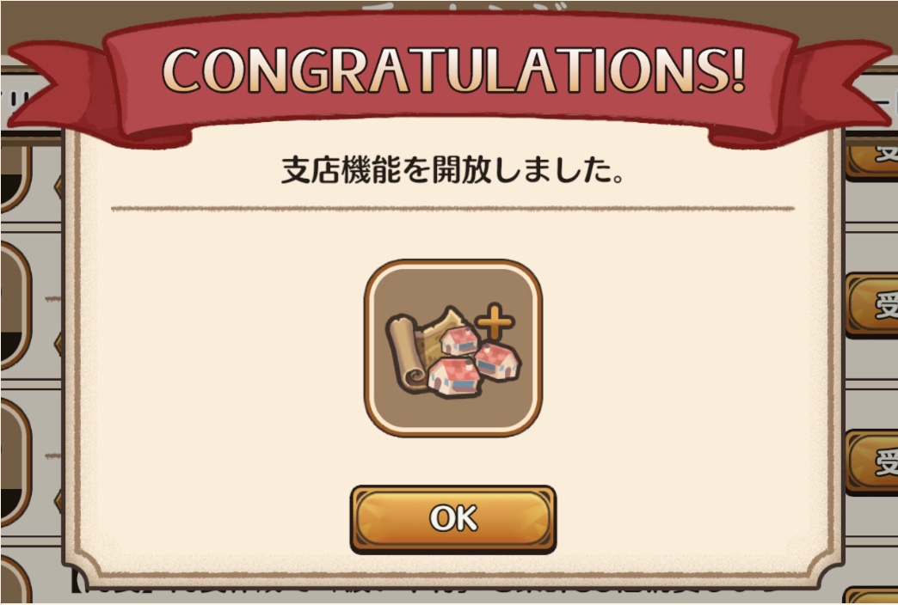Select the third reward slot on the left edge
Screen dimensions: 898x605
(15, 462)
